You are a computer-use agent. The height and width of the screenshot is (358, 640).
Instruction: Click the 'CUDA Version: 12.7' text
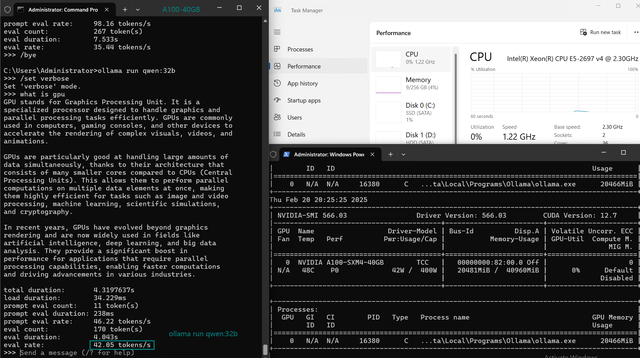(x=580, y=215)
